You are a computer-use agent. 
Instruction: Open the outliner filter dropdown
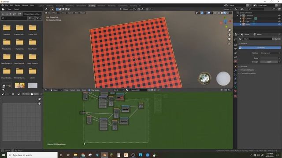[x=275, y=9]
